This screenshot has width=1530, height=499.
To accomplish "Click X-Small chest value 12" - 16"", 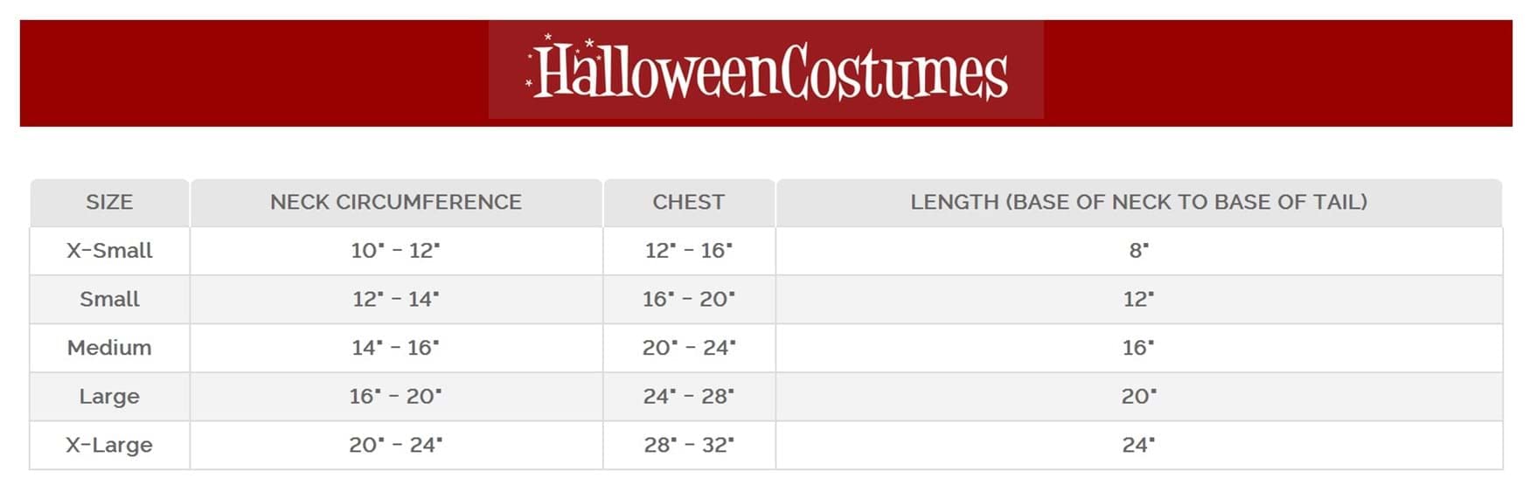I will 689,251.
